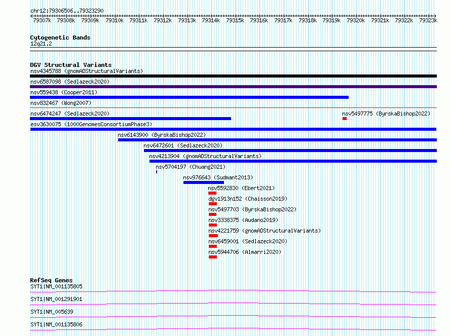Screen dimensions: 451x336
Task: Select the blue nsv4213904 variant bar
Action: click(293, 161)
